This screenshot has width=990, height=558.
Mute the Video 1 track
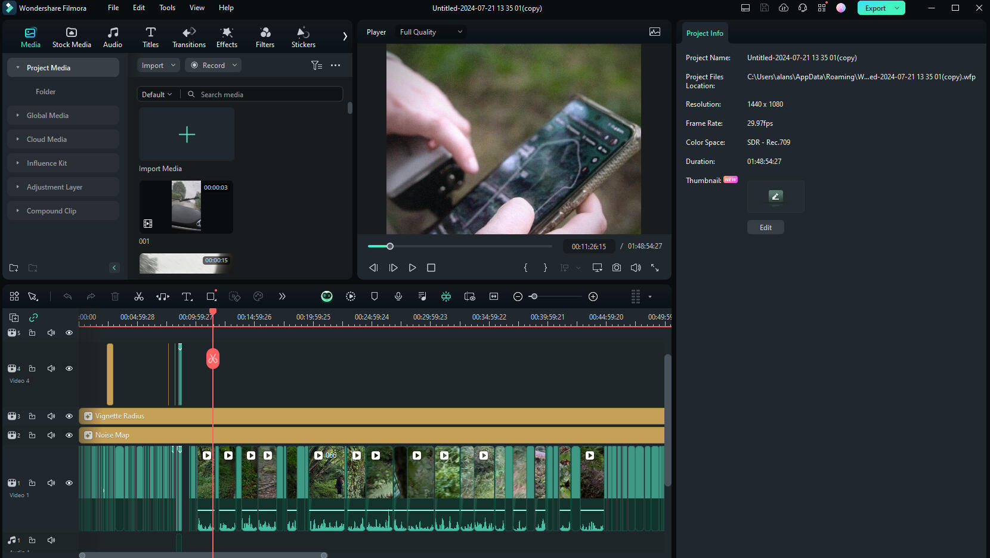(51, 483)
